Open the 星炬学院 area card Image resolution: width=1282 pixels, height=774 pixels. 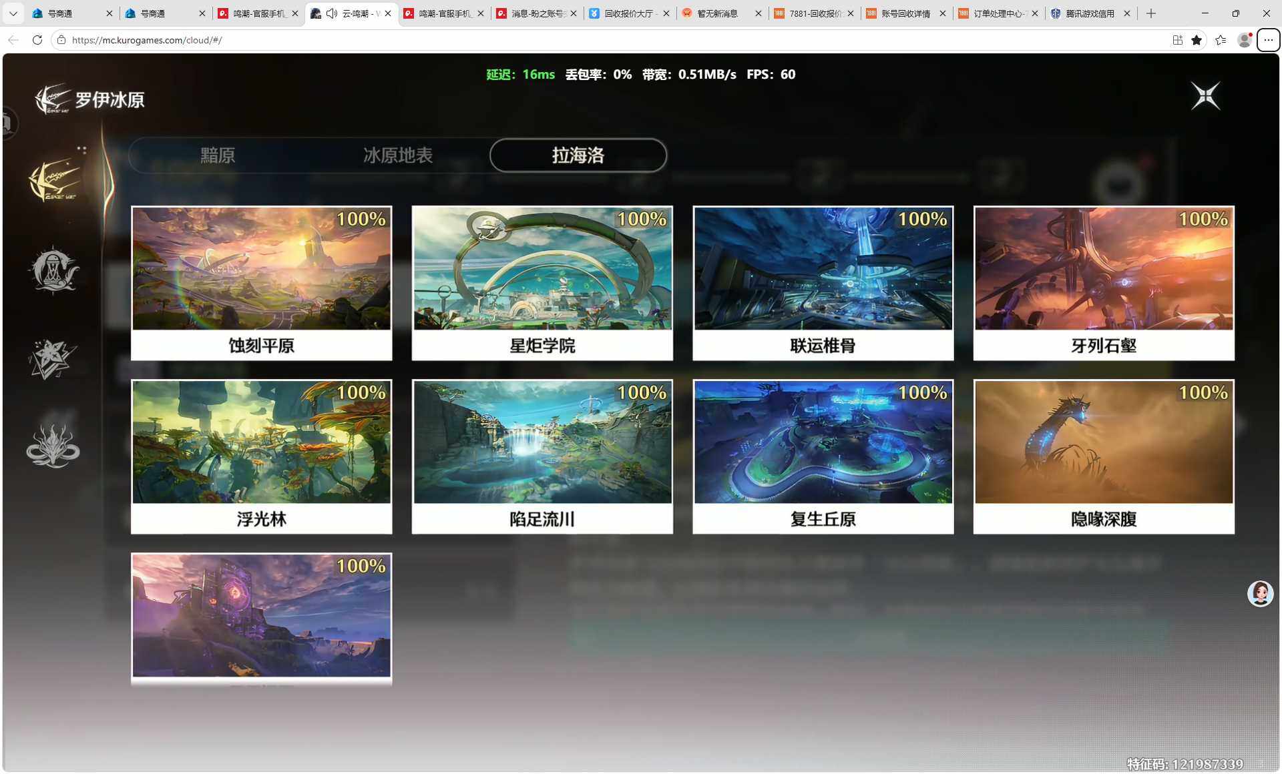pos(542,283)
